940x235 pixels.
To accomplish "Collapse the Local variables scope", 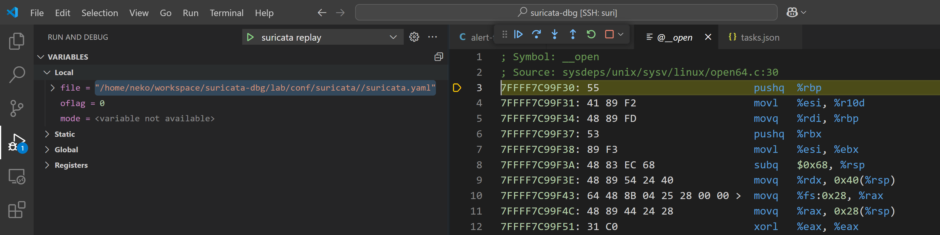I will click(47, 72).
